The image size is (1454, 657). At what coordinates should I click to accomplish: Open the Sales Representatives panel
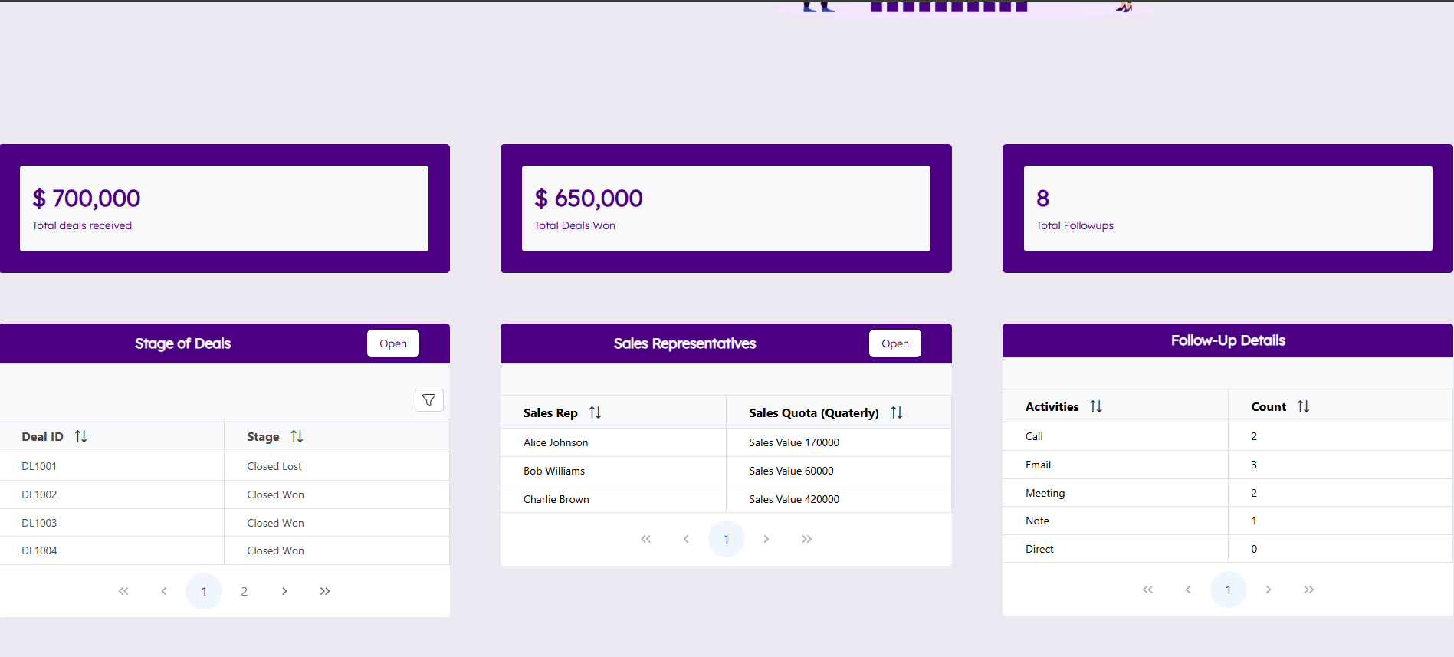pyautogui.click(x=895, y=343)
